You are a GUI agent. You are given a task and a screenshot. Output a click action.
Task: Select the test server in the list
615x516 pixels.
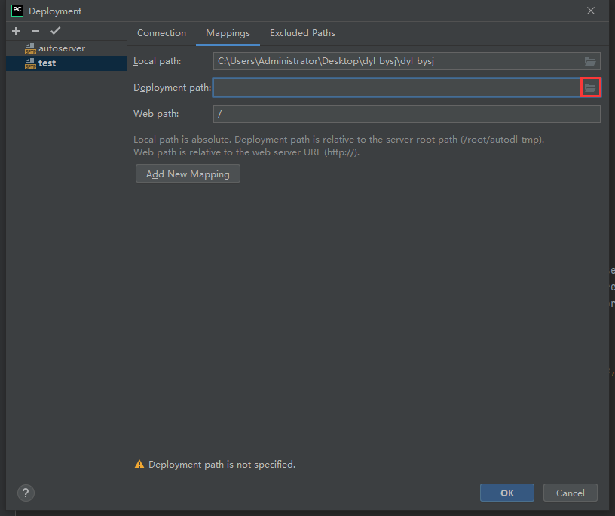point(45,63)
